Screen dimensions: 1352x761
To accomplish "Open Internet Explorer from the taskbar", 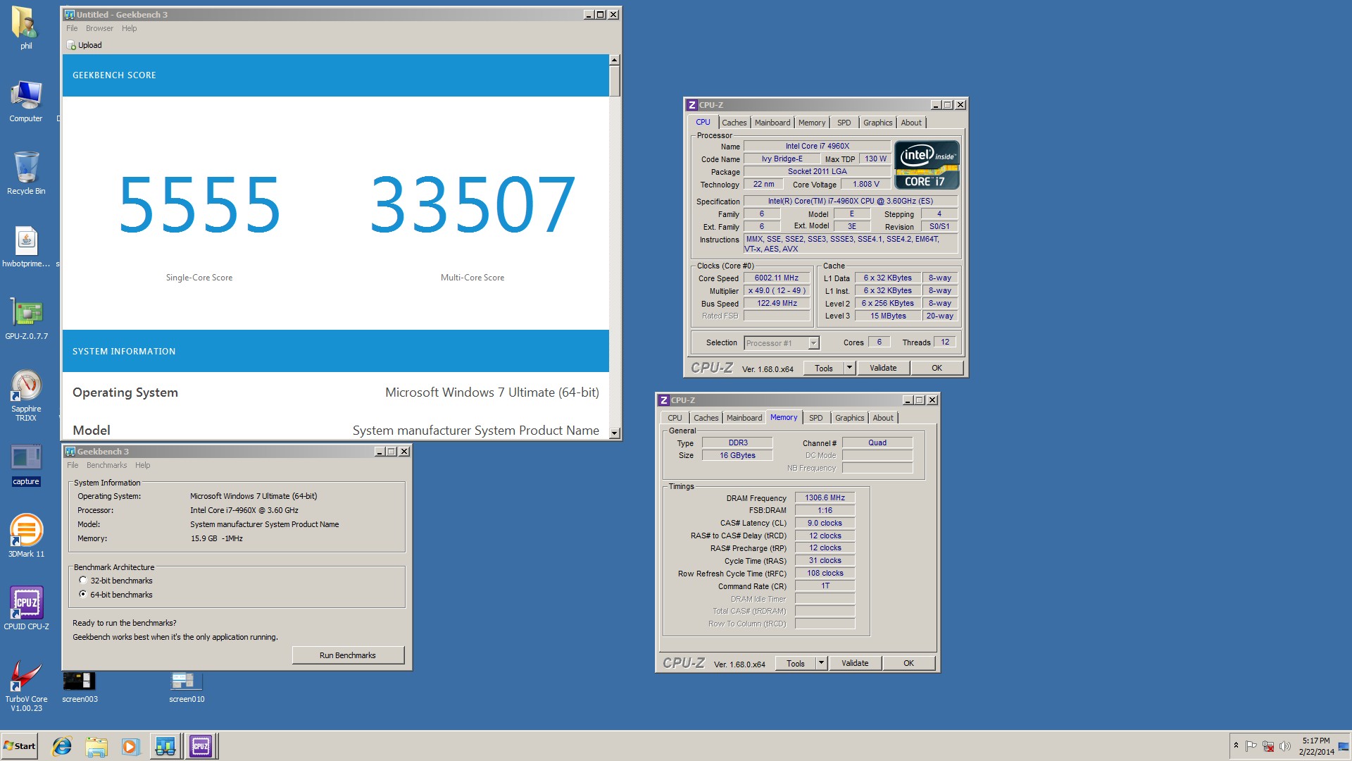I will (62, 746).
